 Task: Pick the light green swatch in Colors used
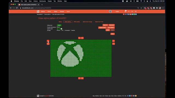coord(61,29)
